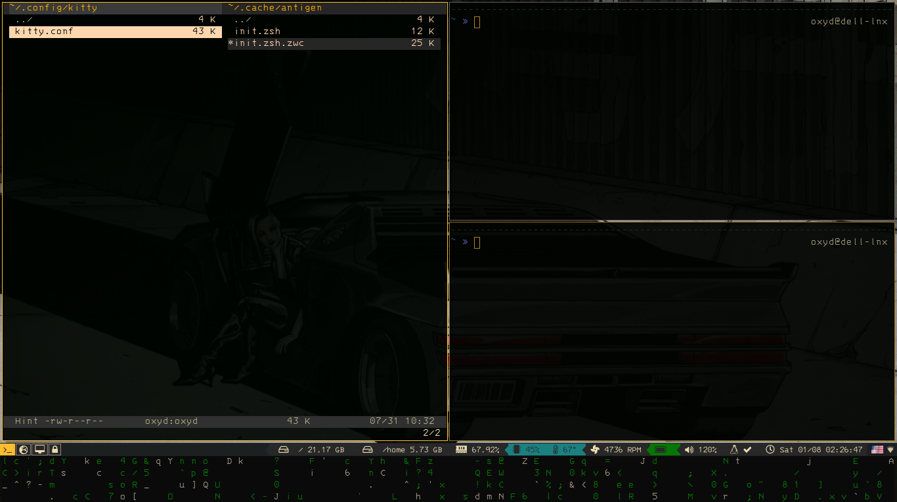The height and width of the screenshot is (502, 897).
Task: Click the checkmark status icon
Action: pos(747,450)
